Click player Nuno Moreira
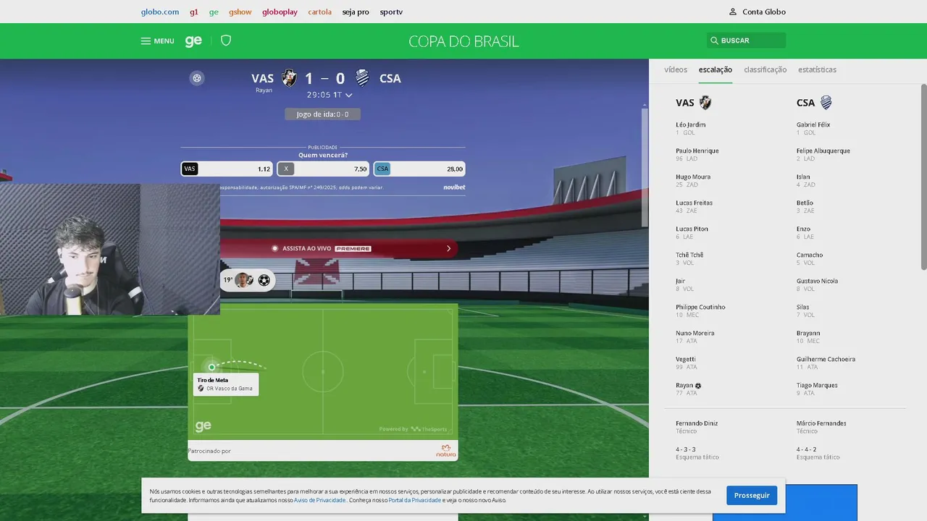 point(695,333)
